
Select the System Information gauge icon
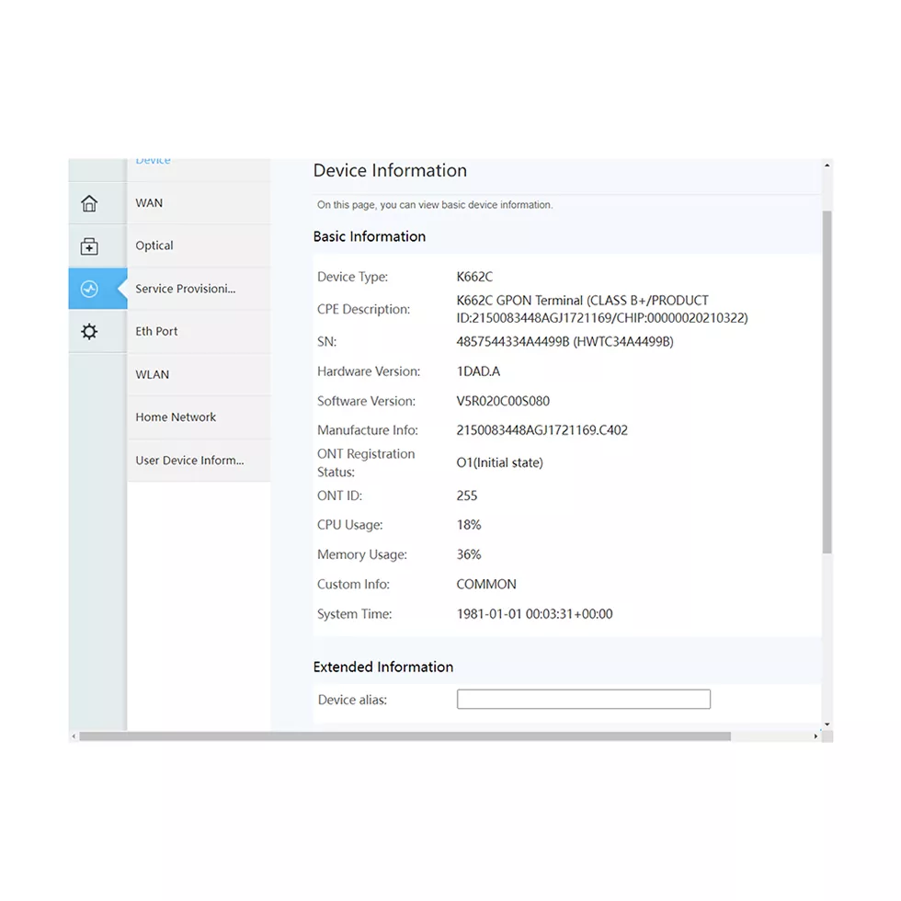[89, 289]
